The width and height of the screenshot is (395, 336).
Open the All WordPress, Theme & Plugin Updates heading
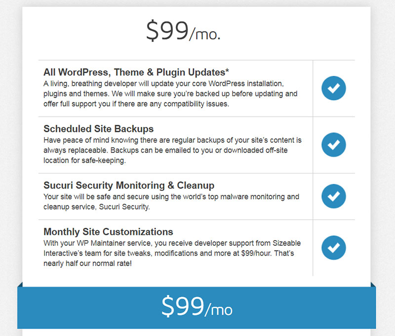[136, 72]
